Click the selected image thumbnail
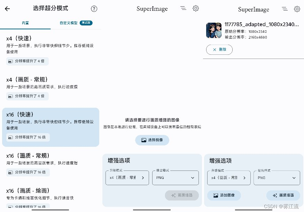Screen dimensions: 304x212 coord(214,30)
